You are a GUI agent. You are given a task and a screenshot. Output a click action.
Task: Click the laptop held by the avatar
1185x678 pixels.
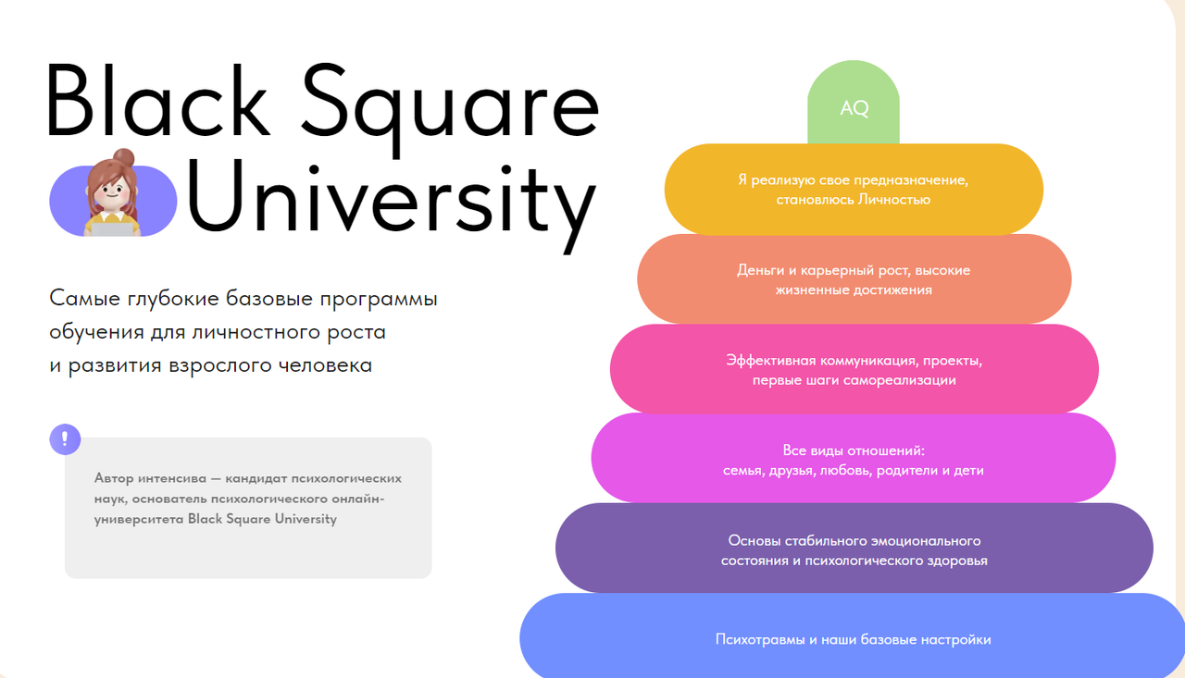click(112, 228)
